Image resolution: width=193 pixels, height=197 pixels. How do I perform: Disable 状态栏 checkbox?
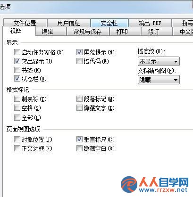click(17, 79)
